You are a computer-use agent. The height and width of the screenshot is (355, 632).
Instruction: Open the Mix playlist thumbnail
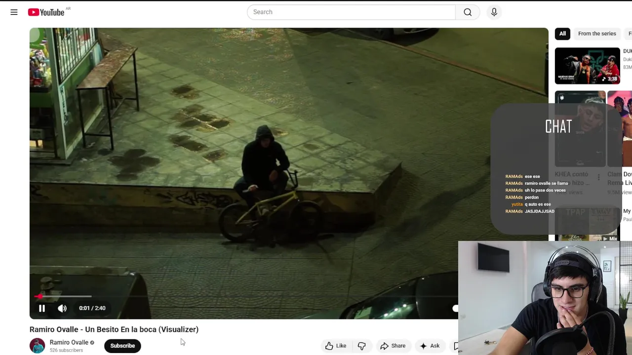click(x=587, y=224)
